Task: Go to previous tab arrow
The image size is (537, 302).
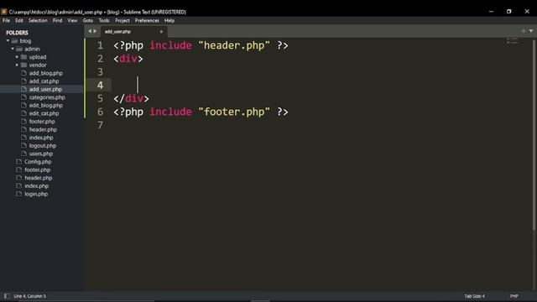Action: click(x=90, y=31)
